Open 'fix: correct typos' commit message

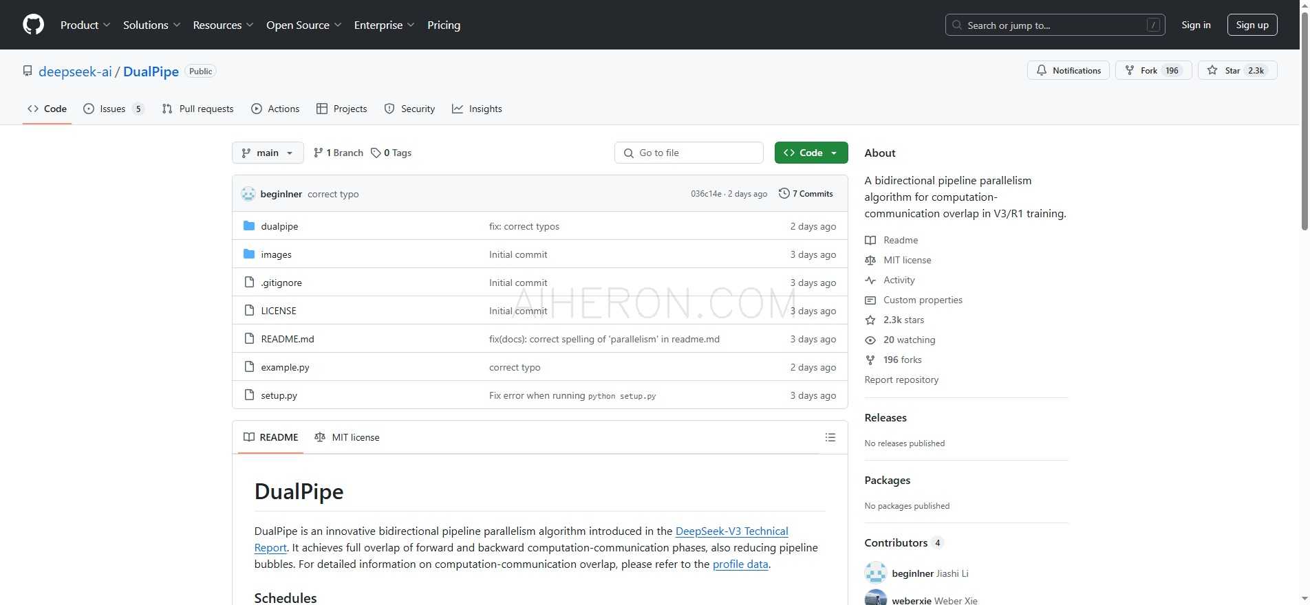coord(524,226)
